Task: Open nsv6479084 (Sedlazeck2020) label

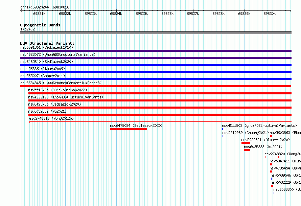Action: [x=136, y=125]
